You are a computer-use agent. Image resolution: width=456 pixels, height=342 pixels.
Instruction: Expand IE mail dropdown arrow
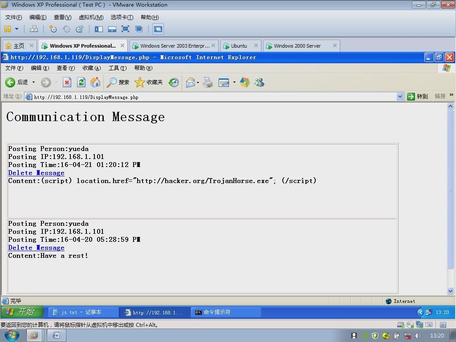198,82
